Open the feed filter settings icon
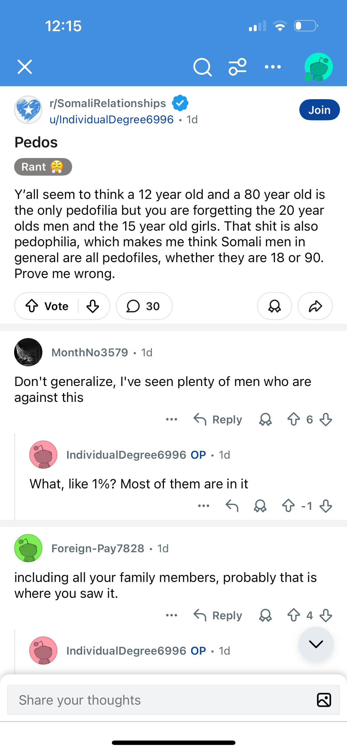 (238, 67)
